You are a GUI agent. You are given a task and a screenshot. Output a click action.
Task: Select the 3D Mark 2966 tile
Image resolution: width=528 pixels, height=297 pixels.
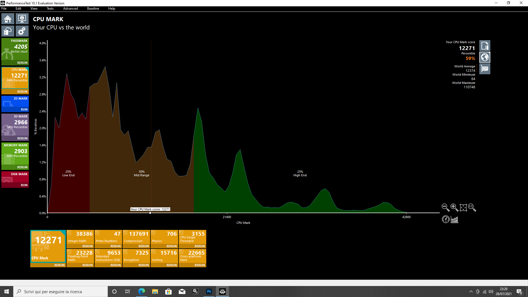pyautogui.click(x=15, y=125)
